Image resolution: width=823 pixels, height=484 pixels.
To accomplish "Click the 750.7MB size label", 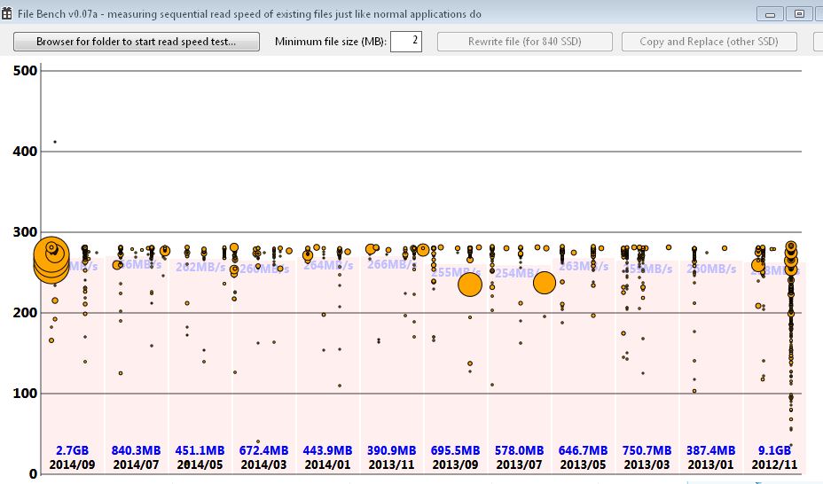I will [647, 450].
